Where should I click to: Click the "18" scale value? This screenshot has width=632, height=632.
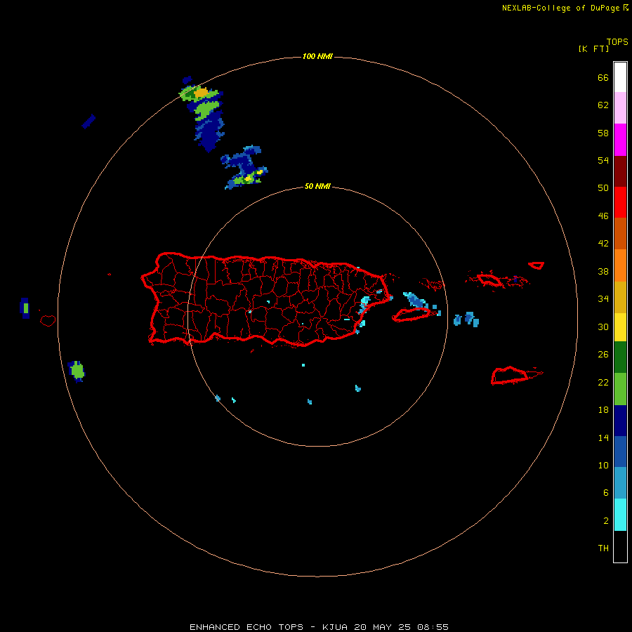pos(603,410)
